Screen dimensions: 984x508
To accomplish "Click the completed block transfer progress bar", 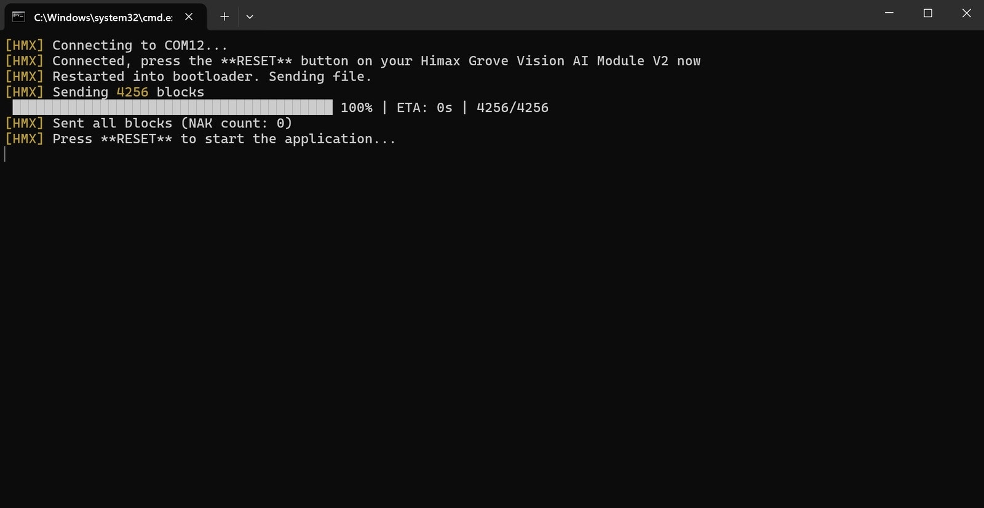I will (x=173, y=108).
